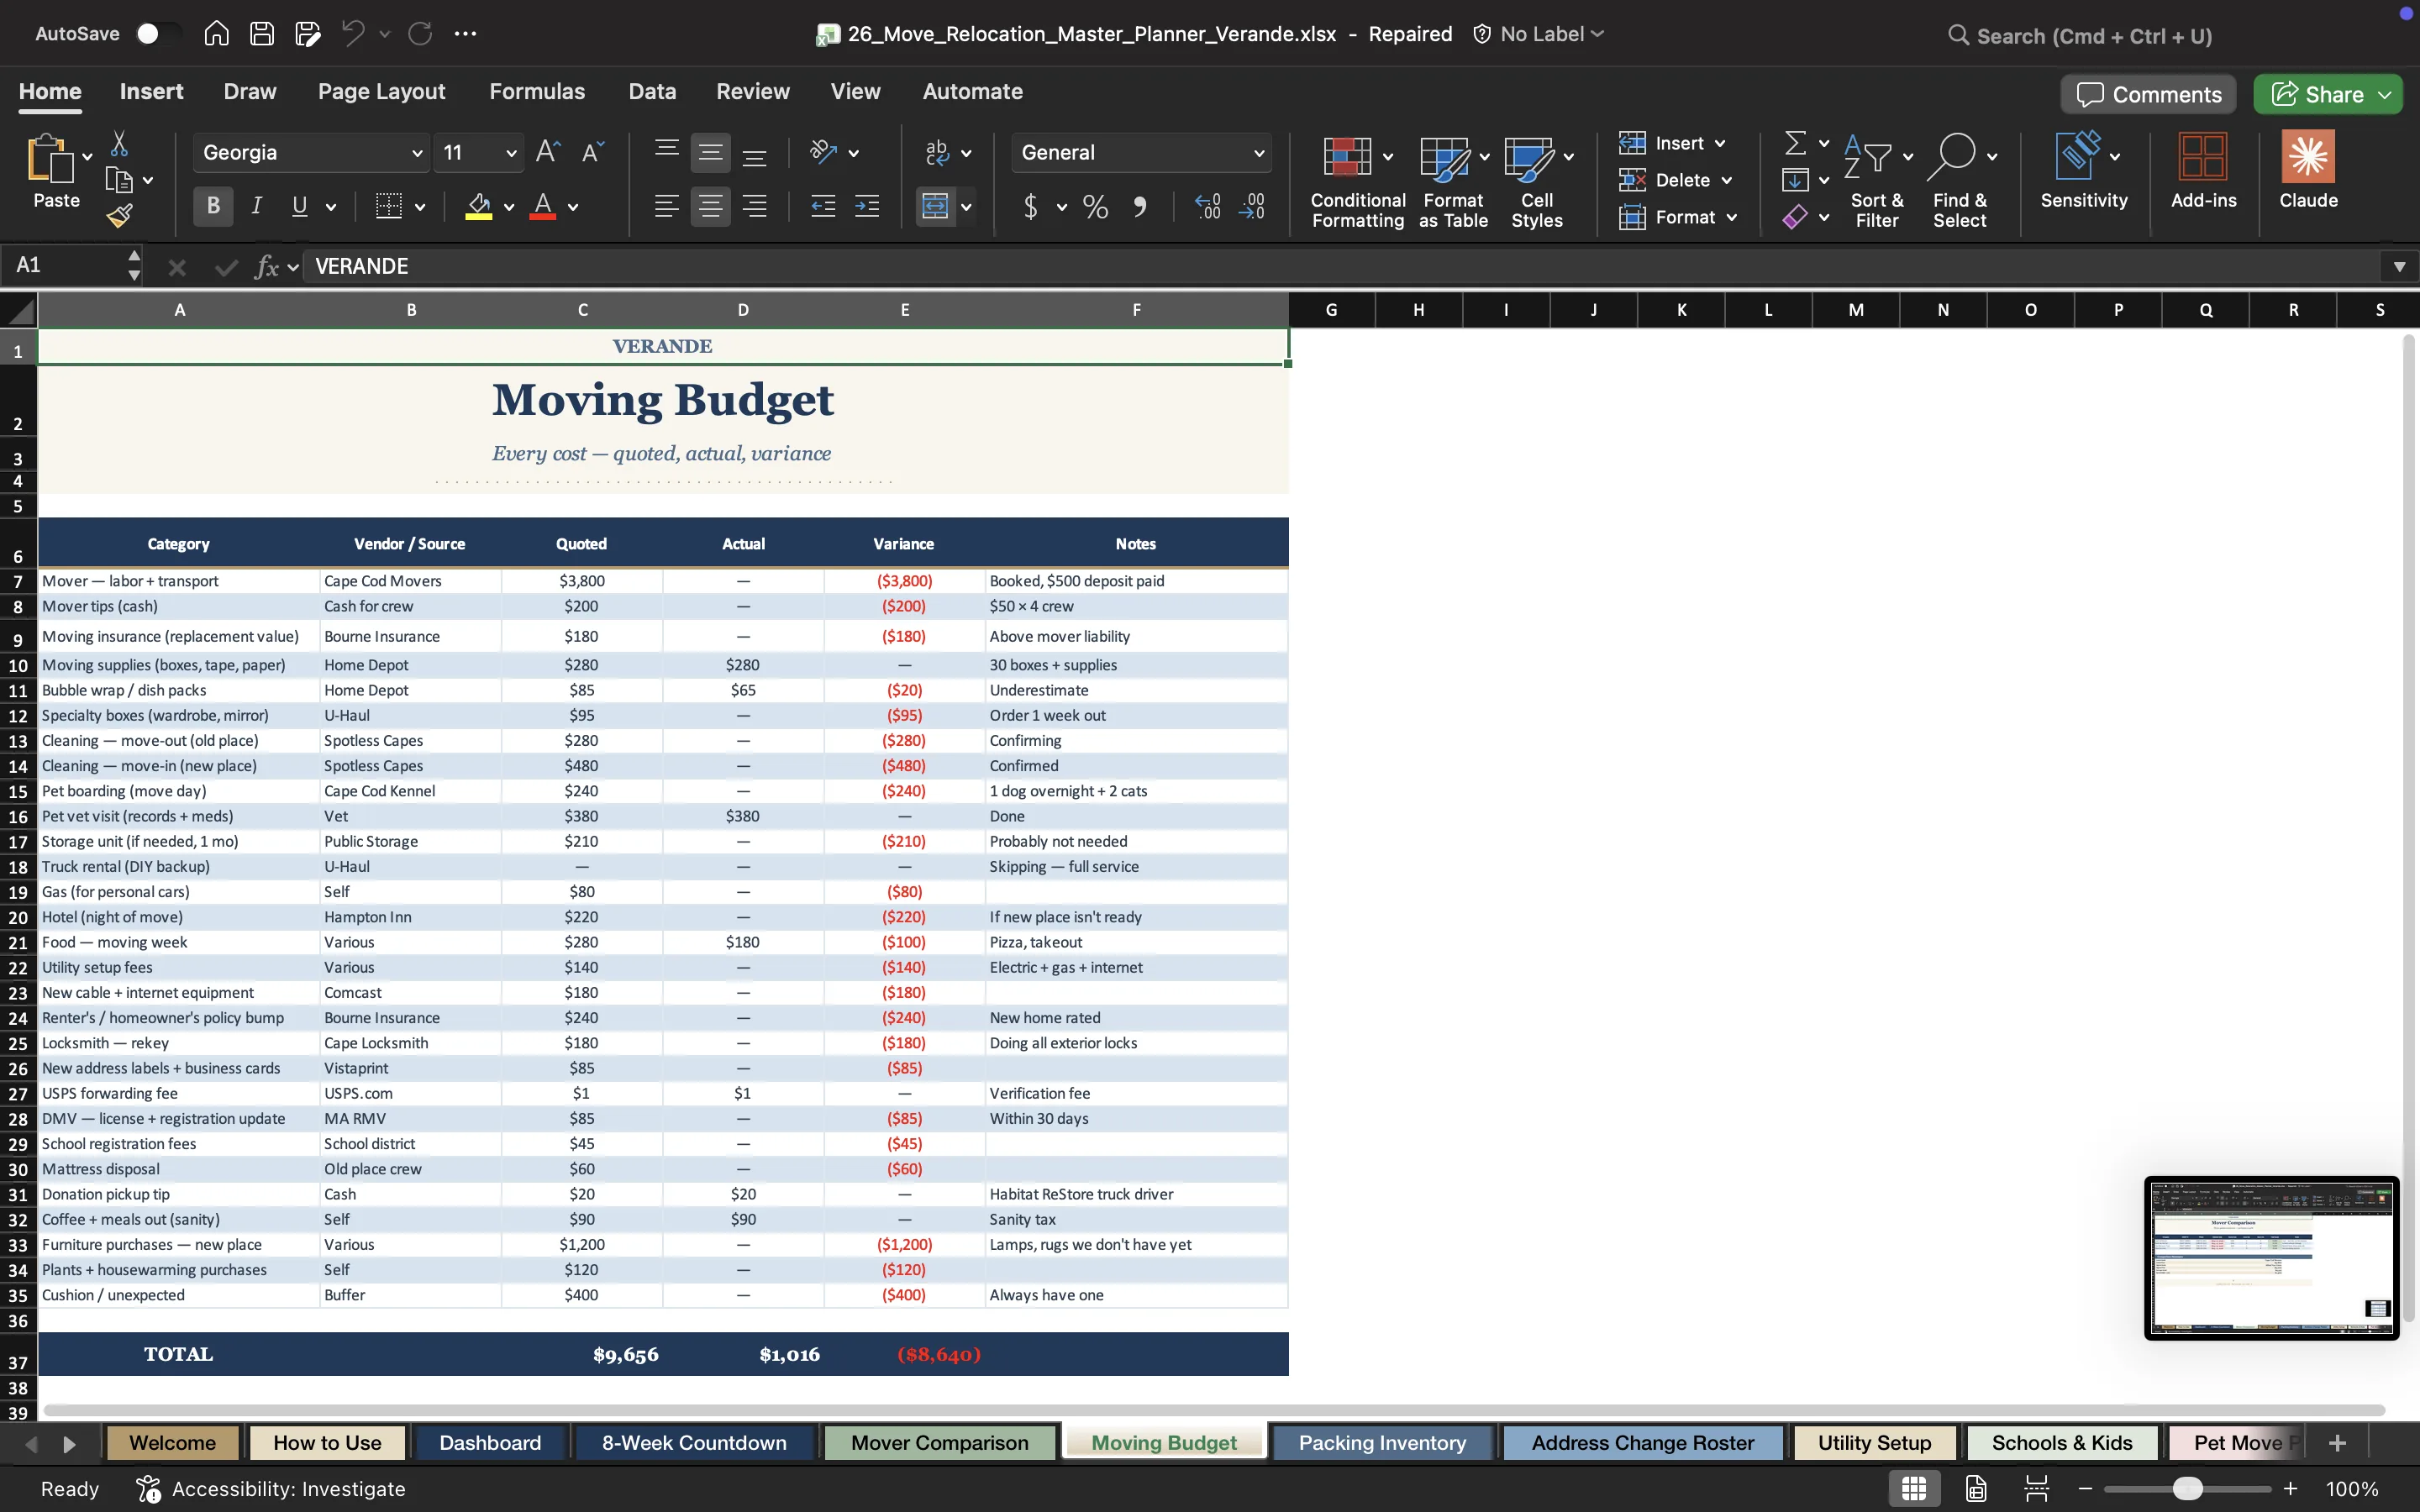Open the Packing Inventory sheet tab
This screenshot has height=1512, width=2420.
pos(1382,1443)
